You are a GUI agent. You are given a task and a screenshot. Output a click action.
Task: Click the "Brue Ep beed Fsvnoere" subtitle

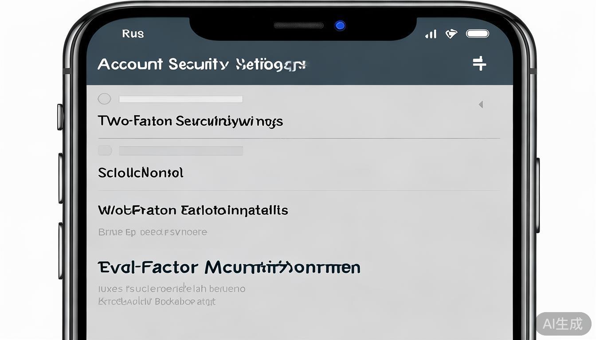[x=153, y=232]
